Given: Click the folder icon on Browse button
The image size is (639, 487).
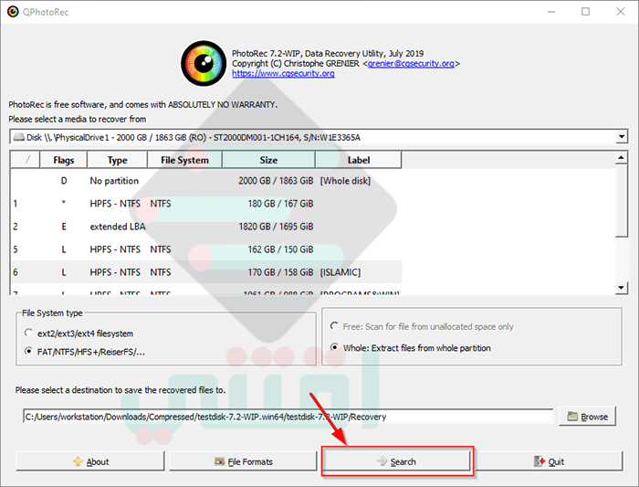Looking at the screenshot, I should tap(572, 416).
